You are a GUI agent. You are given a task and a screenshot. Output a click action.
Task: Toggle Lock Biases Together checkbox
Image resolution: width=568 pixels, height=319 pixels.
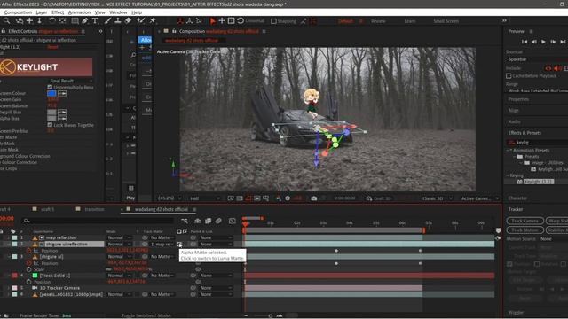click(x=50, y=125)
